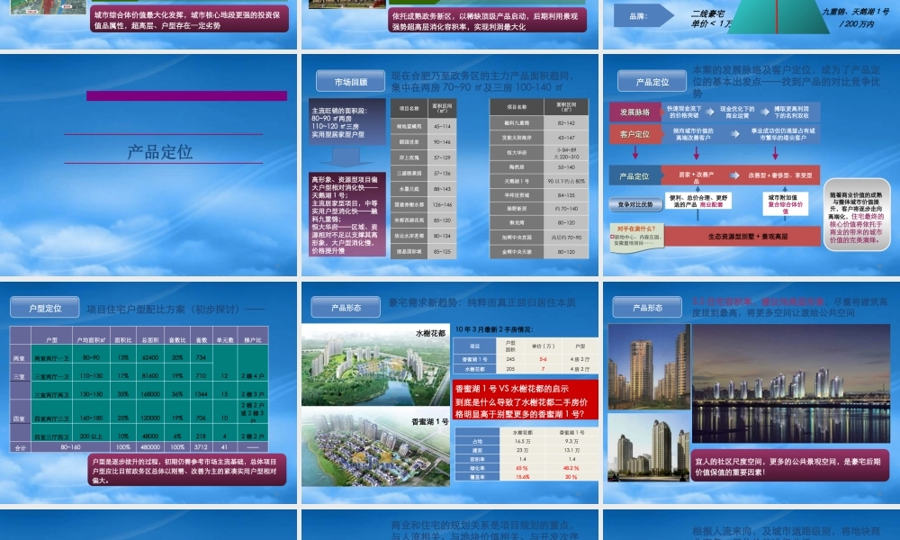Click the 恒大华府 table row
Image resolution: width=900 pixels, height=540 pixels.
click(539, 153)
